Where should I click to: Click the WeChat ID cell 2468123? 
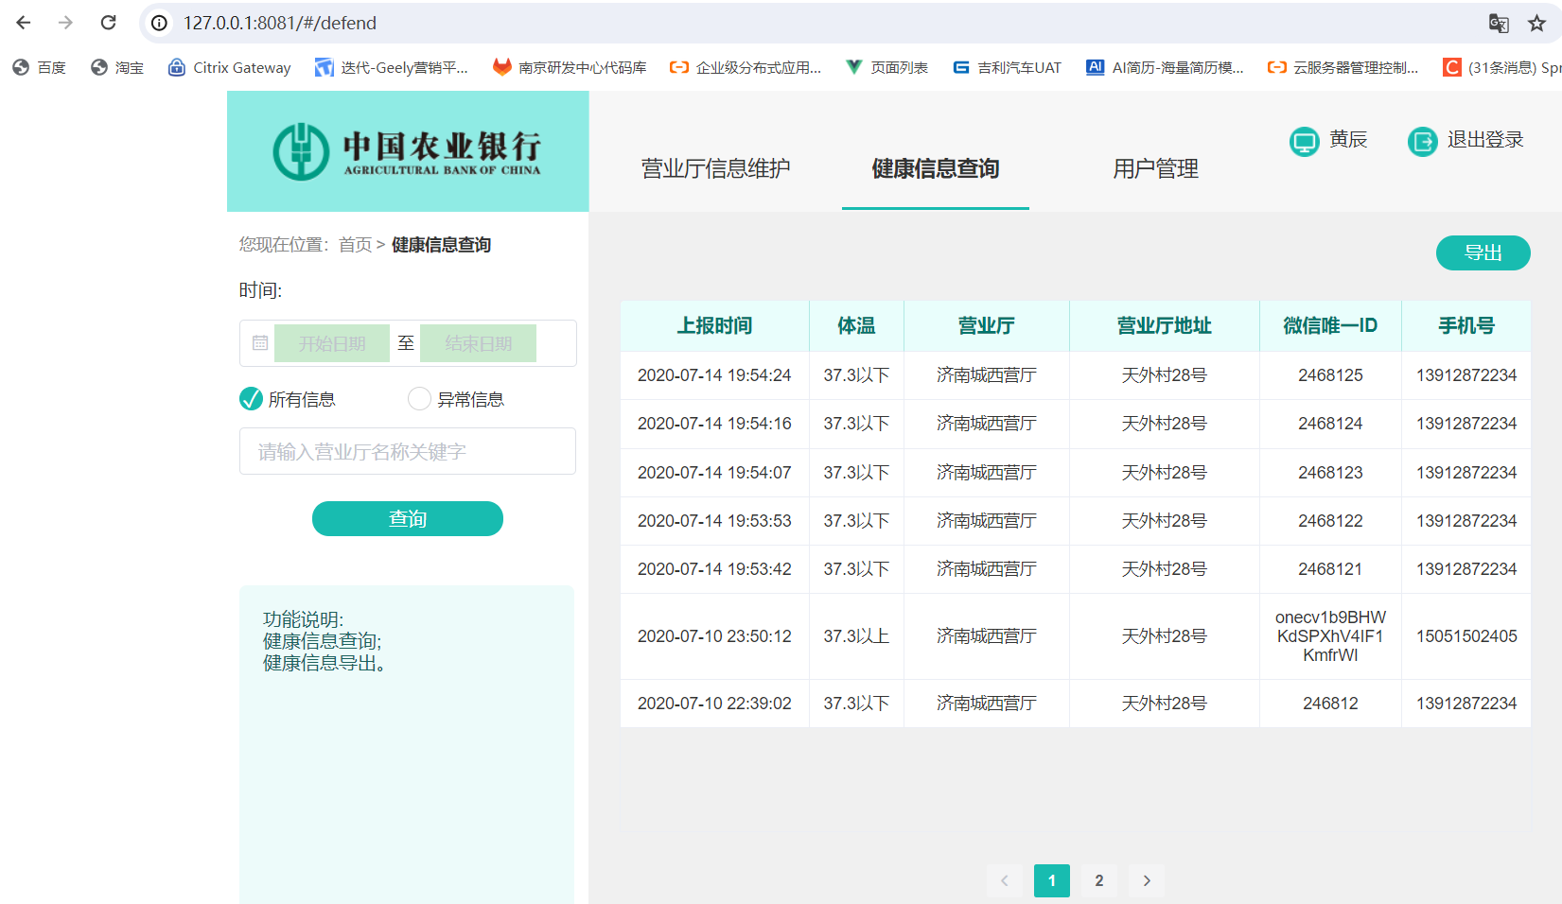click(x=1330, y=473)
